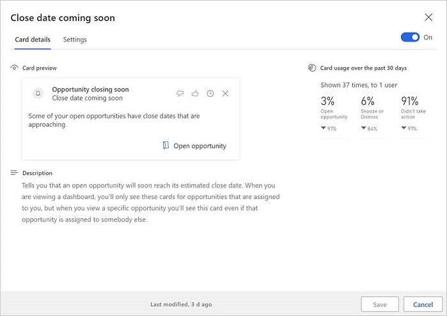The width and height of the screenshot is (447, 316).
Task: Click the thumbs-up icon on the card preview
Action: point(195,93)
